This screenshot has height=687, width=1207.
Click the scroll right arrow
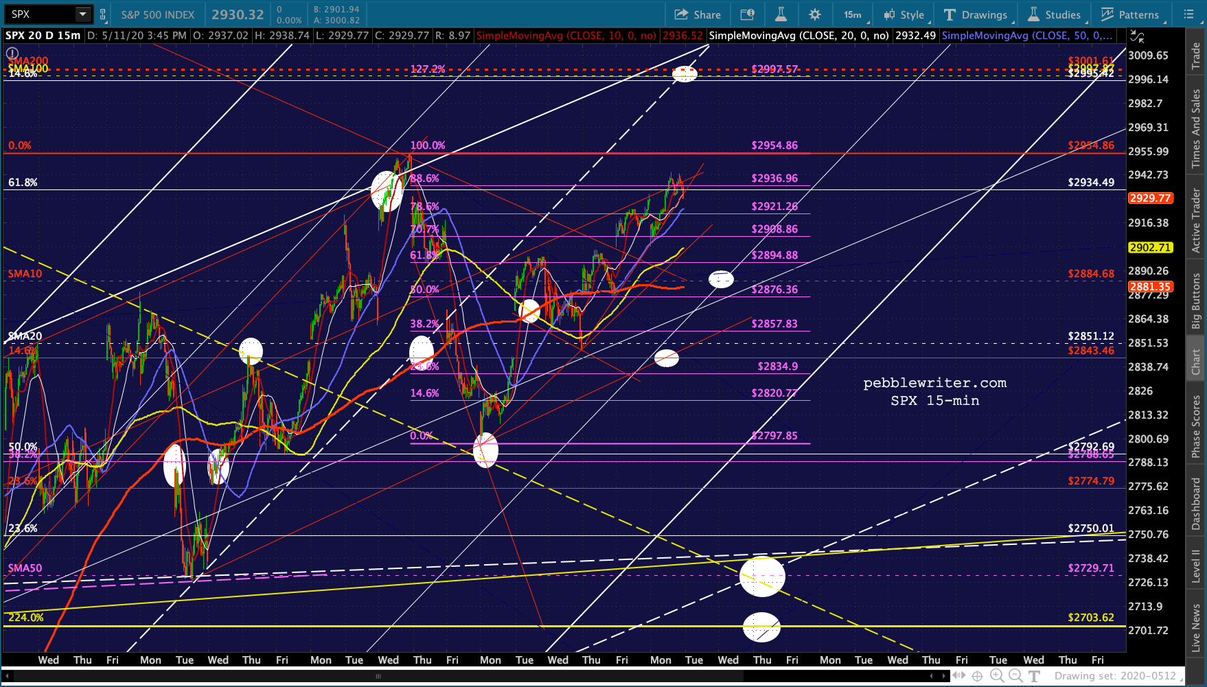pos(945,676)
